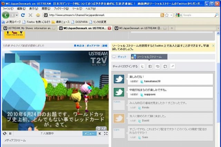221x147 pixels.
Task: Click the メディアストリーム heading
Action: tap(15, 140)
